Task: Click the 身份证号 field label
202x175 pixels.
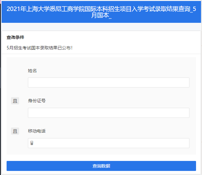Action: 37,101
